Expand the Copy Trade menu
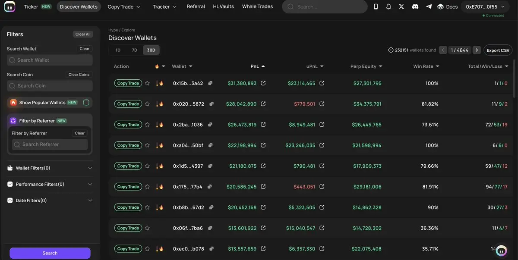The height and width of the screenshot is (260, 518). tap(124, 7)
